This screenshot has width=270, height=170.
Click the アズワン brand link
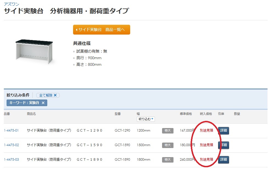[x=12, y=4]
